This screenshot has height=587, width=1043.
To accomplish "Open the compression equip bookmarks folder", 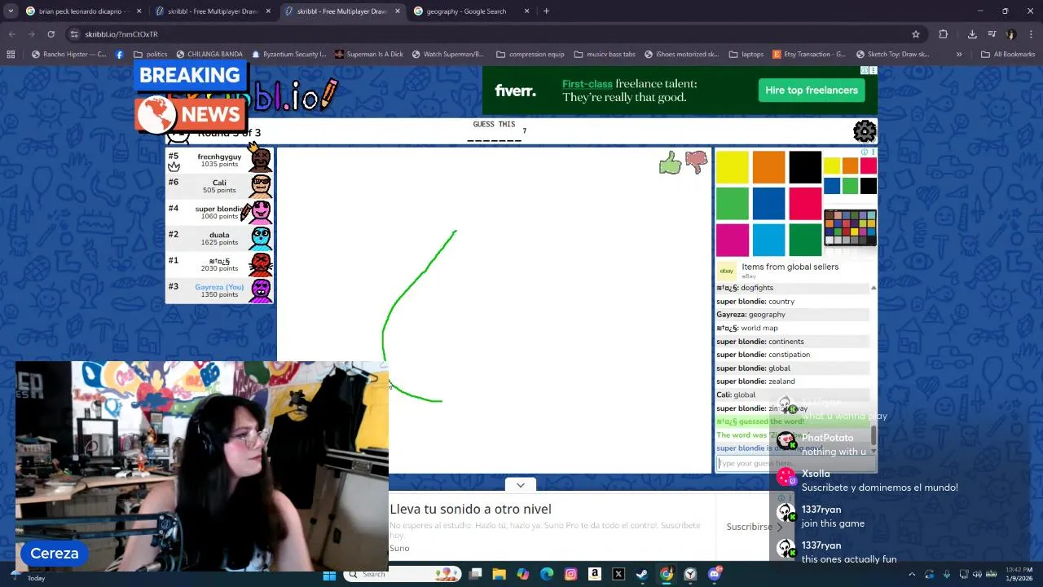I will [530, 55].
